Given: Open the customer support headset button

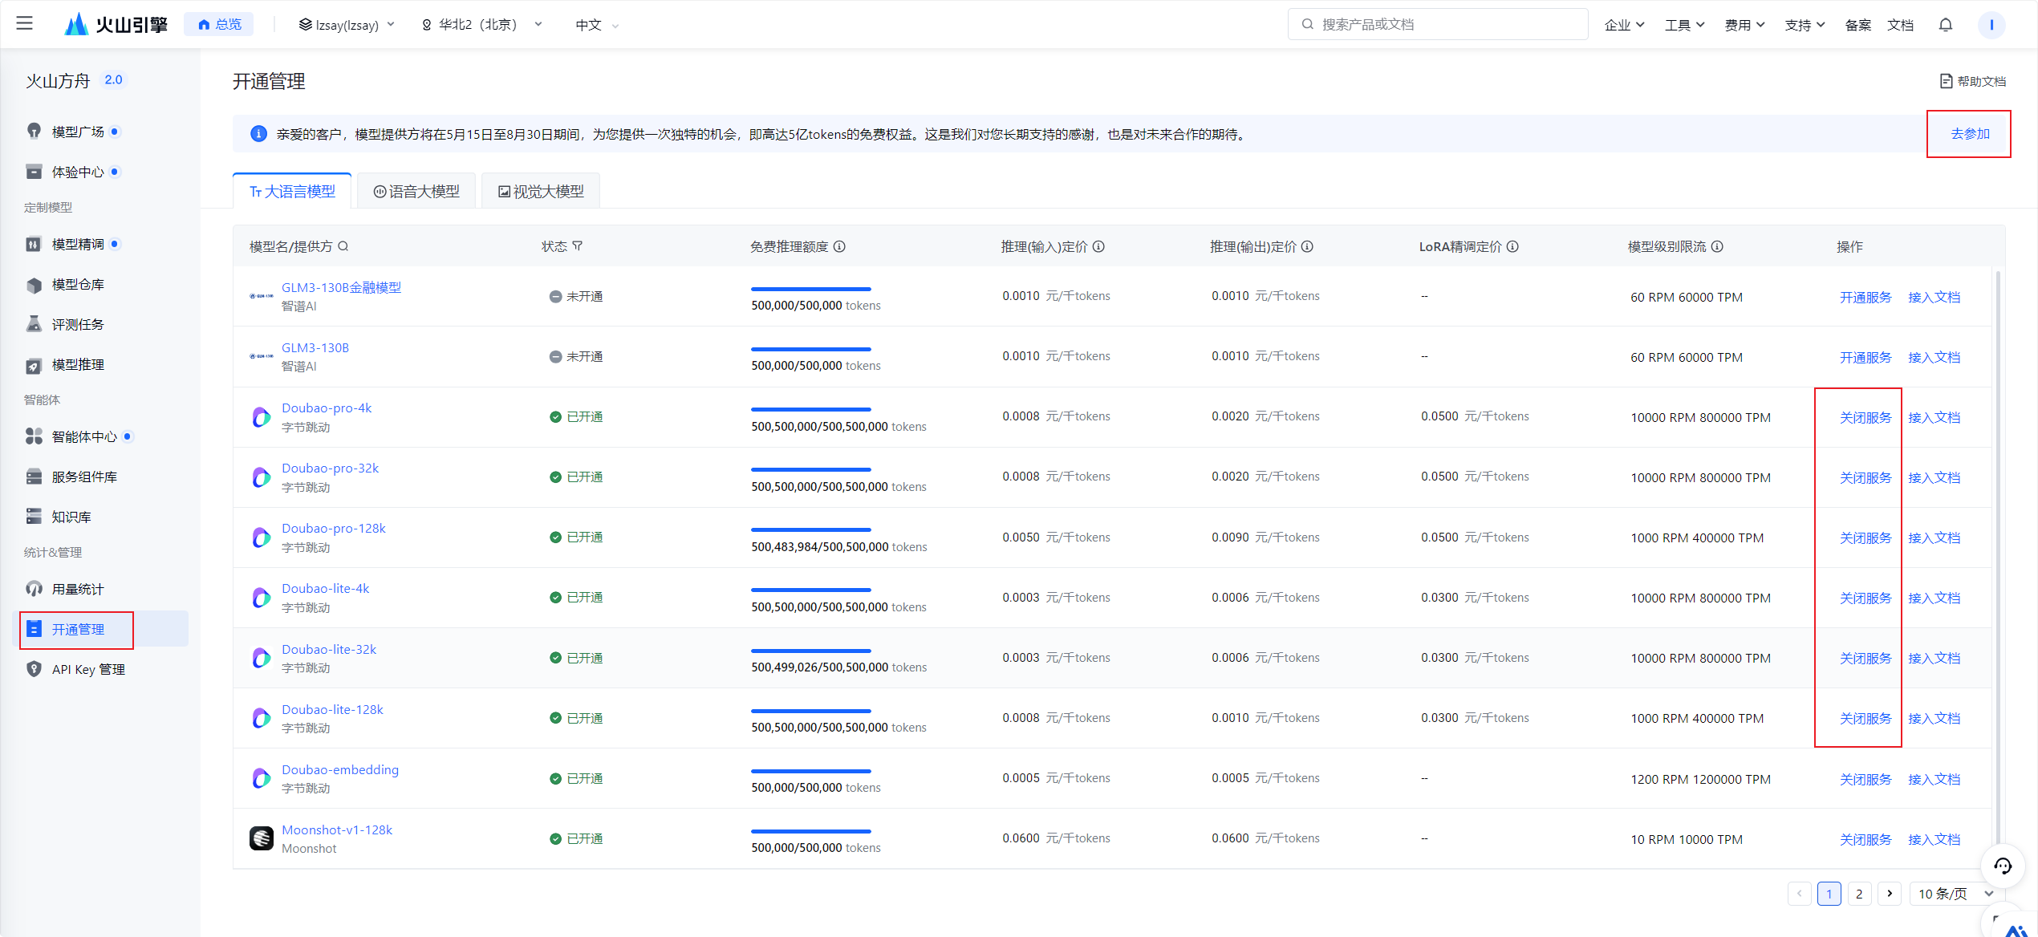Looking at the screenshot, I should (x=2003, y=866).
